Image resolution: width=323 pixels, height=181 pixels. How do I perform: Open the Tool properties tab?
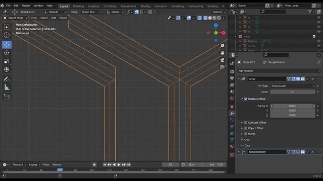(232, 63)
